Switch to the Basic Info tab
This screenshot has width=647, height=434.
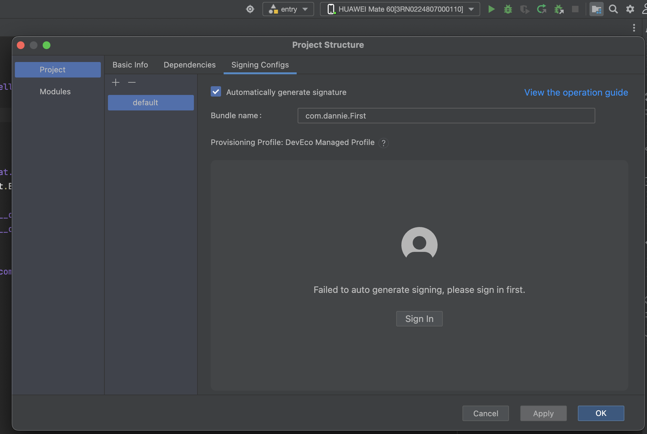coord(130,65)
